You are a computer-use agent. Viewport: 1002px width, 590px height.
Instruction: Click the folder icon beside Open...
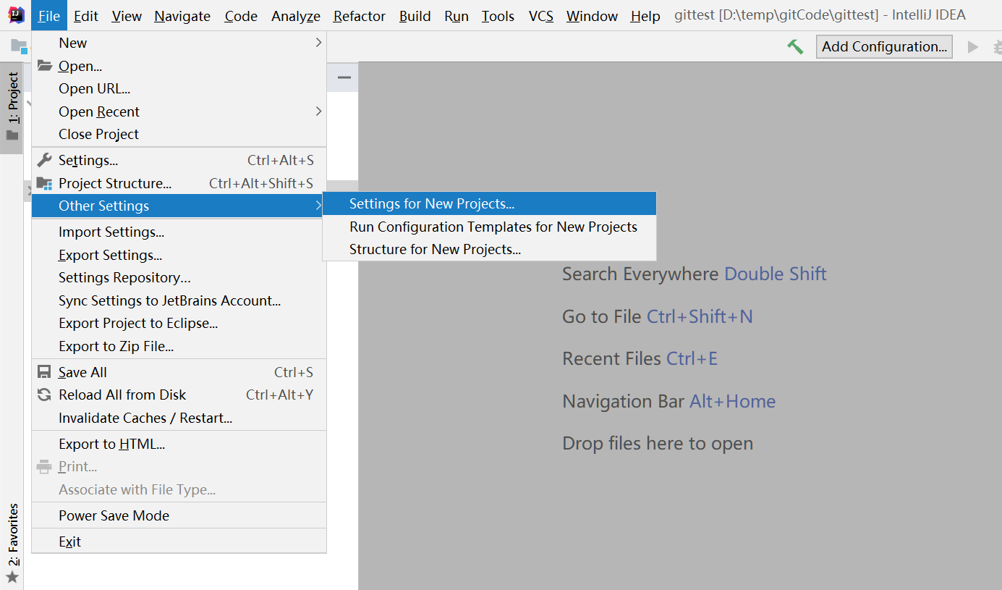[45, 66]
